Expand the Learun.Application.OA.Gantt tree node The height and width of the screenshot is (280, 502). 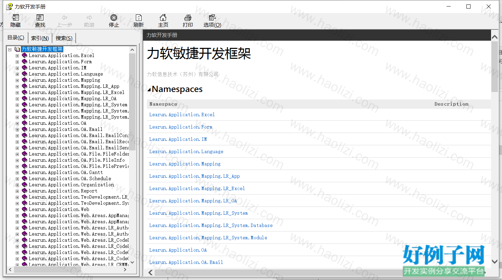click(17, 173)
